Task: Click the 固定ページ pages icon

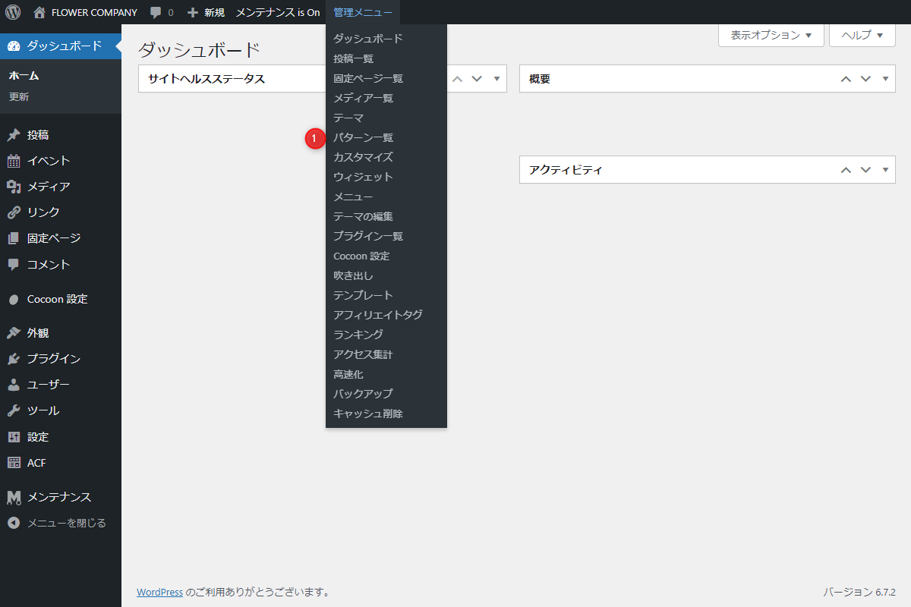Action: (x=14, y=238)
